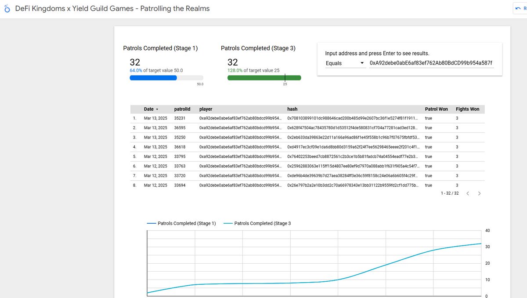Click patrolId 35250 cell
The height and width of the screenshot is (298, 527).
point(180,138)
